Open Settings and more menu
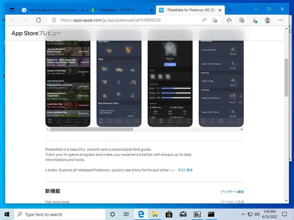Viewport: 294px width, 220px height. coord(281,20)
